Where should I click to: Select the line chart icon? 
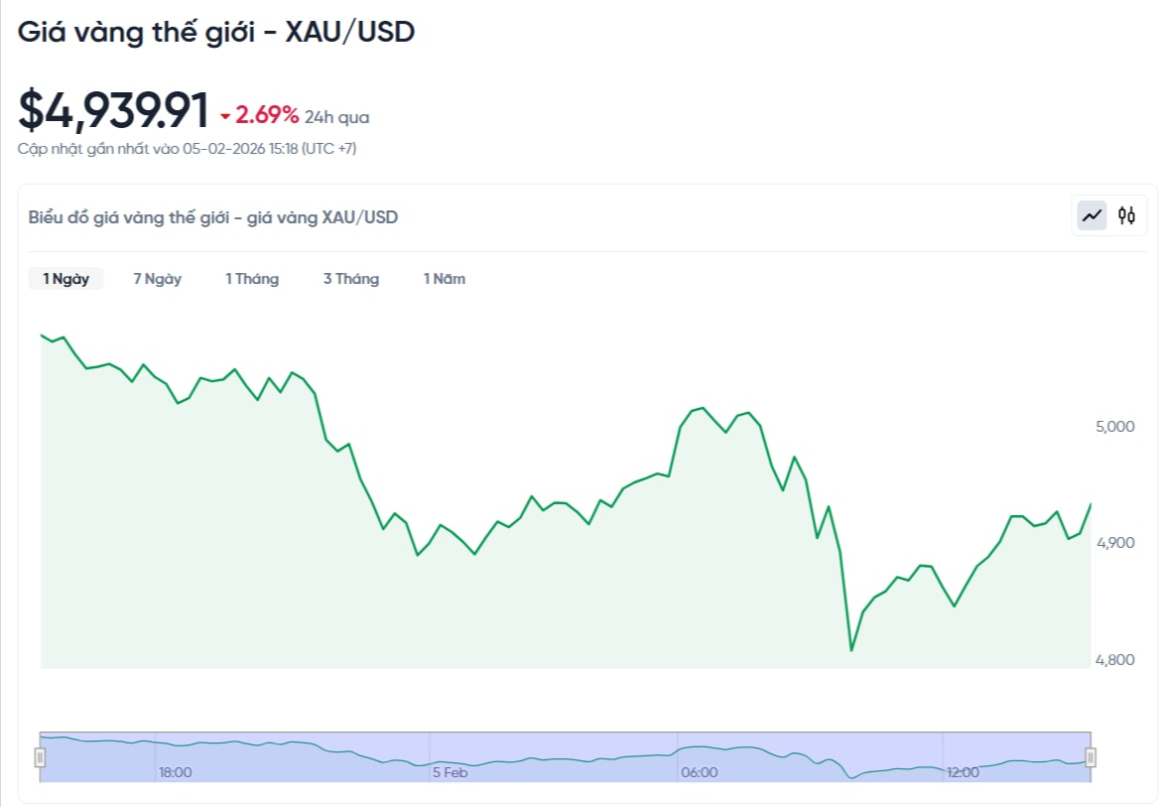coord(1092,215)
